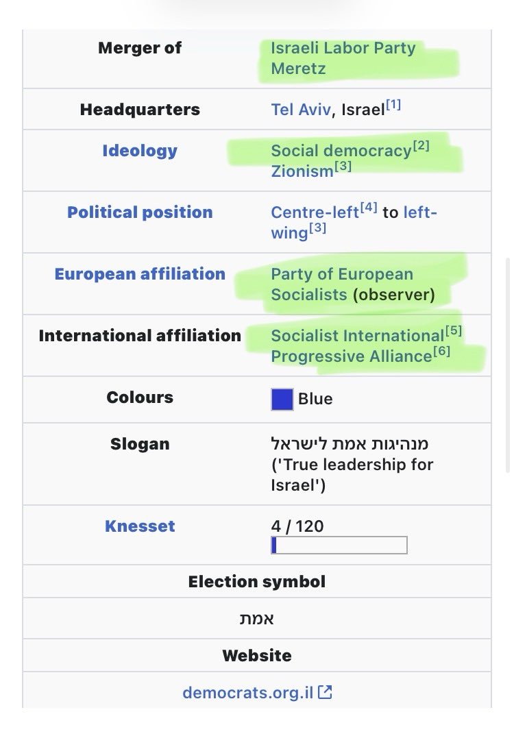
Task: Open the Meretz link
Action: pyautogui.click(x=298, y=69)
